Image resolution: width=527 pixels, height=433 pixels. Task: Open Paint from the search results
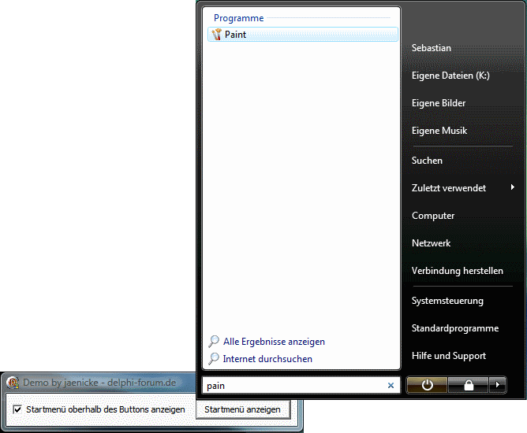[x=235, y=35]
